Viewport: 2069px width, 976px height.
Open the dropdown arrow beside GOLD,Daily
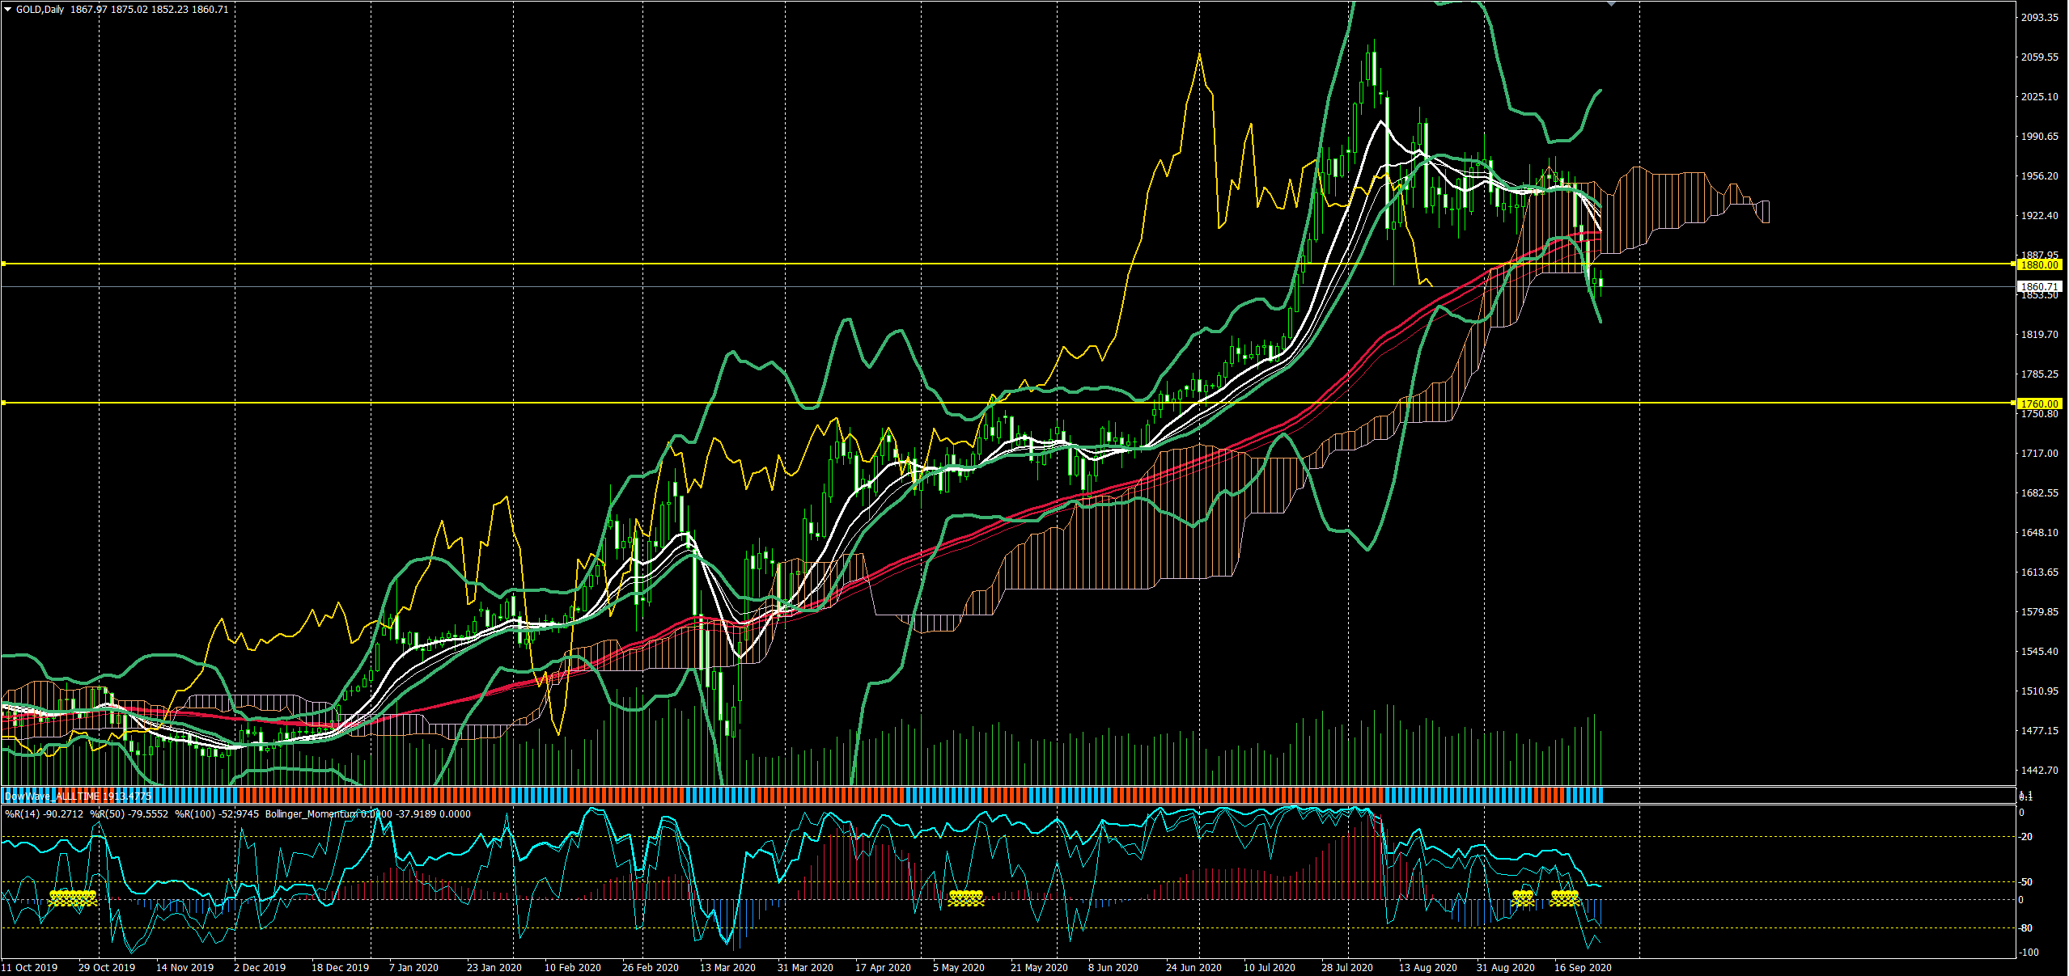tap(8, 10)
